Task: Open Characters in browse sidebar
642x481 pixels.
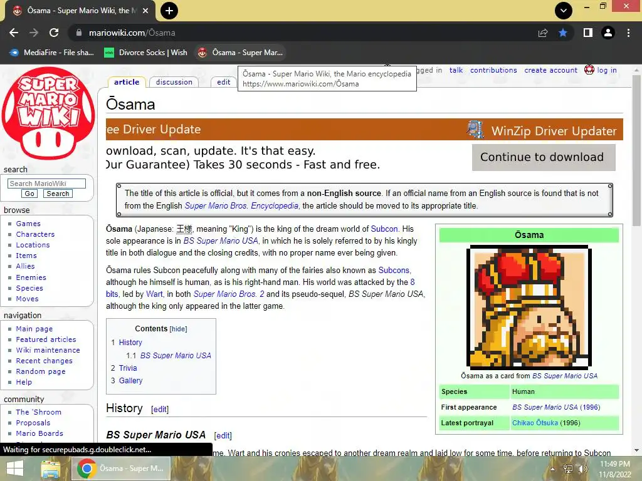Action: pos(35,234)
